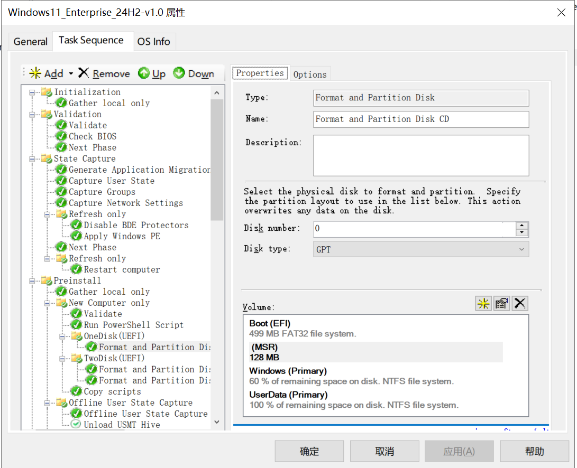577x468 pixels.
Task: Collapse the Preinstall folder node
Action: pyautogui.click(x=32, y=280)
